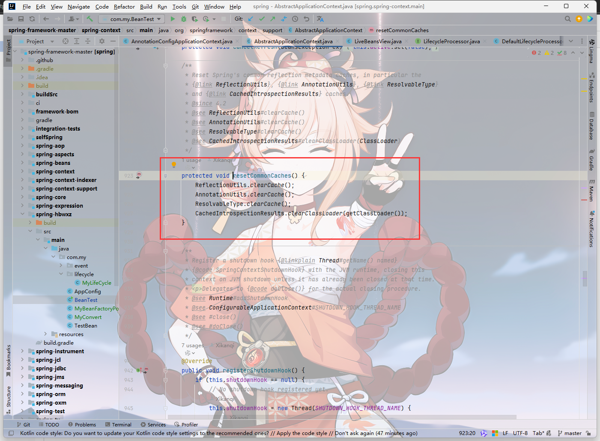Click Expand All icon in Project panel
Image resolution: width=600 pixels, height=441 pixels.
77,41
